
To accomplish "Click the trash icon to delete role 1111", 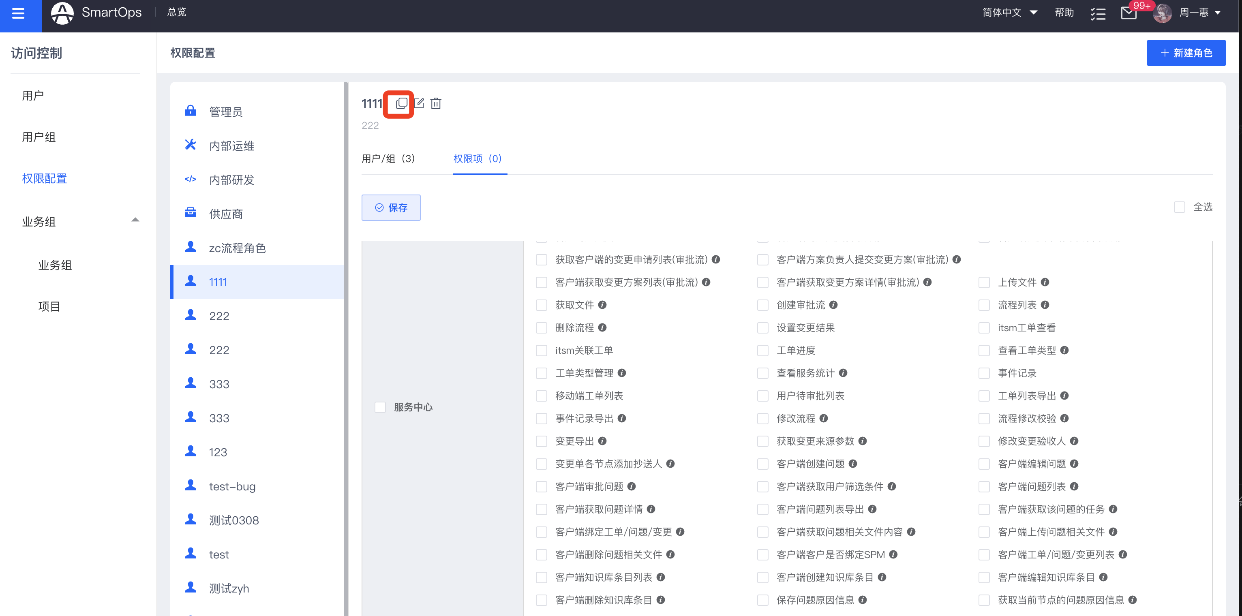I will 436,103.
